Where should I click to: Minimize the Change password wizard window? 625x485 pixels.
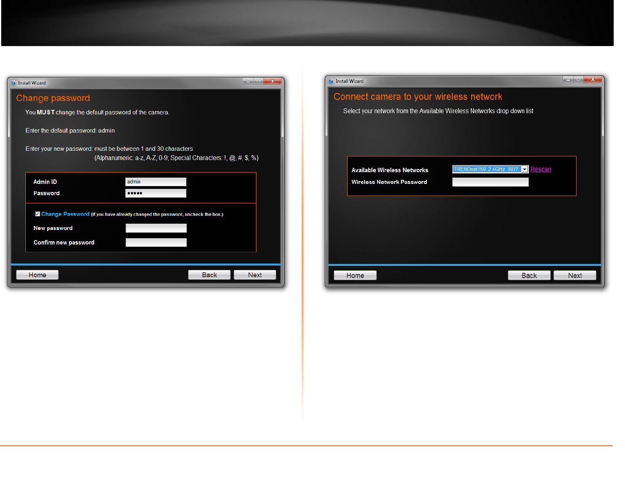tap(248, 81)
